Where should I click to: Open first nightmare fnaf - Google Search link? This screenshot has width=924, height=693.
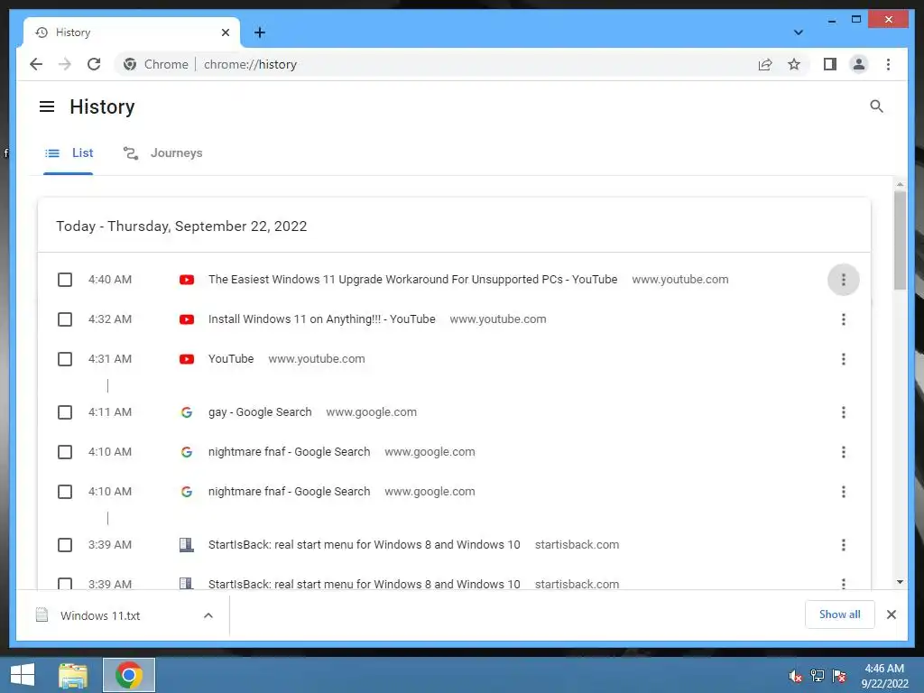(289, 452)
